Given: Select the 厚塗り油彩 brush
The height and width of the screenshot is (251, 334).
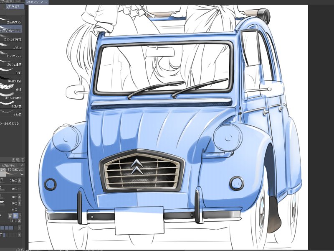Looking at the screenshot, I should [11, 79].
